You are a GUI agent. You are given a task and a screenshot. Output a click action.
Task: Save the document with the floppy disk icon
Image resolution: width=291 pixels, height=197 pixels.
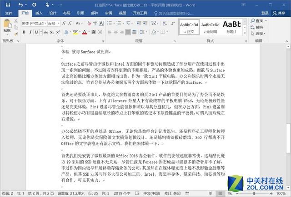pyautogui.click(x=8, y=5)
